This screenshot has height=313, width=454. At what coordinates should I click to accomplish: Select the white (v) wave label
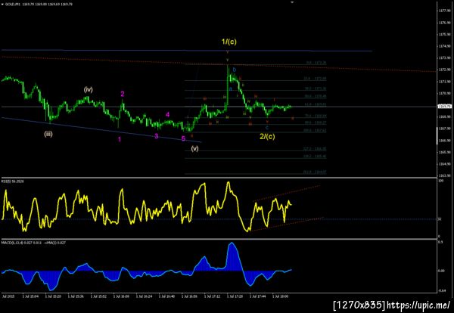pyautogui.click(x=195, y=149)
